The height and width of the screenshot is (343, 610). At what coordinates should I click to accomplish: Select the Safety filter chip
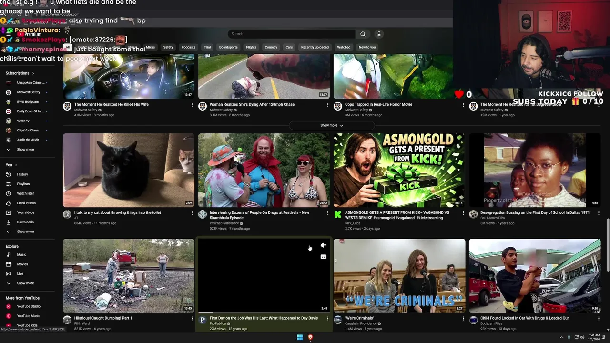coord(168,47)
